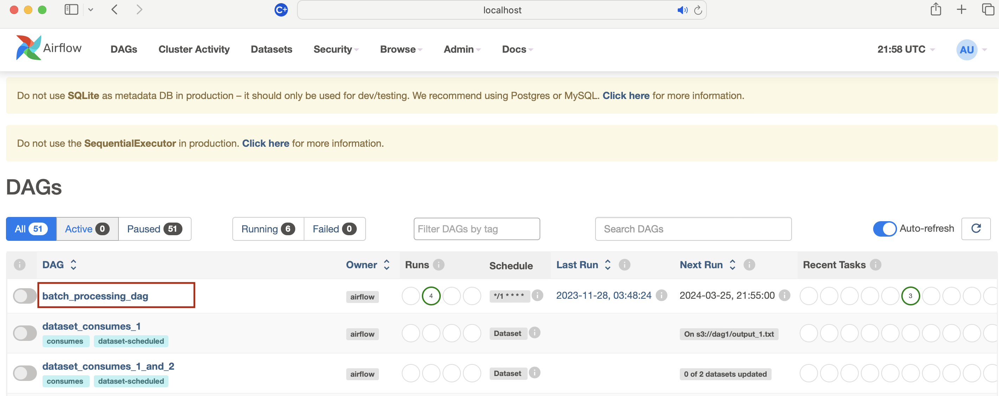The image size is (999, 396).
Task: Open Cluster Activity in navigation bar
Action: [x=194, y=49]
